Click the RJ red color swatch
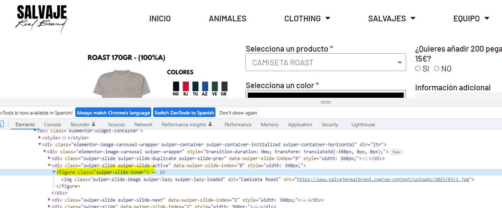The height and width of the screenshot is (208, 502). click(x=186, y=86)
